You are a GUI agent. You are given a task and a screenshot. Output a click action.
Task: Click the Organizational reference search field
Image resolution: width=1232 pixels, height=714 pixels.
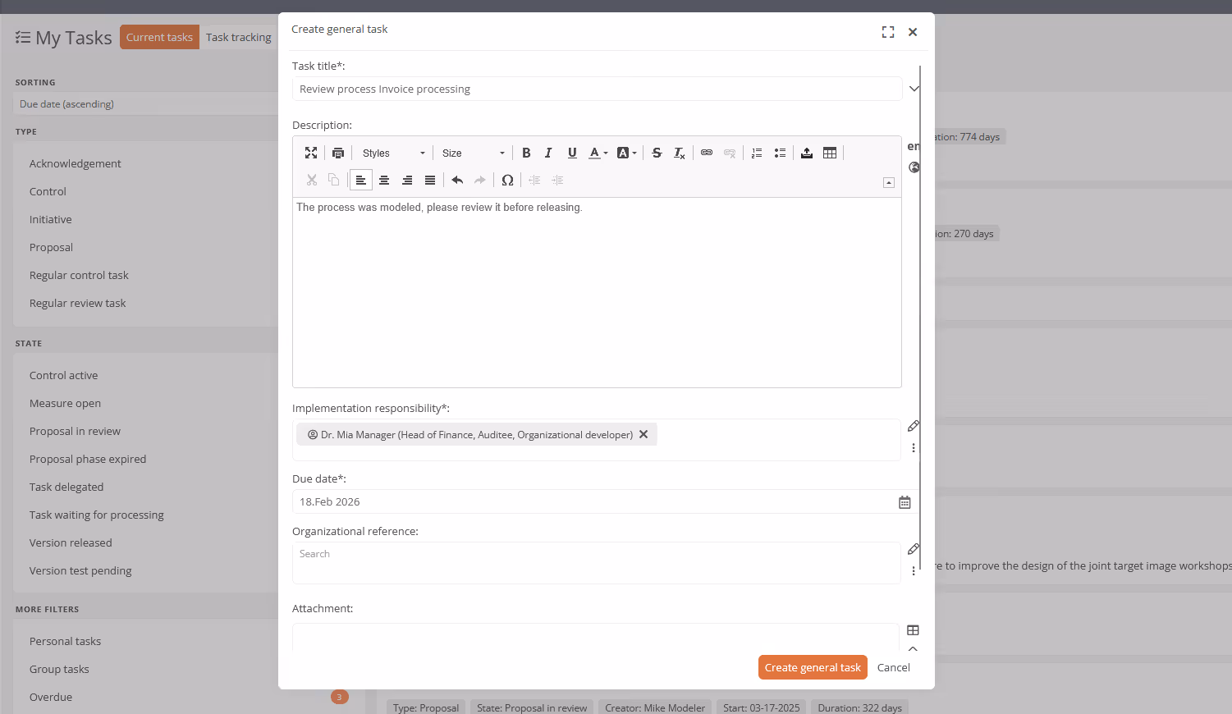597,563
